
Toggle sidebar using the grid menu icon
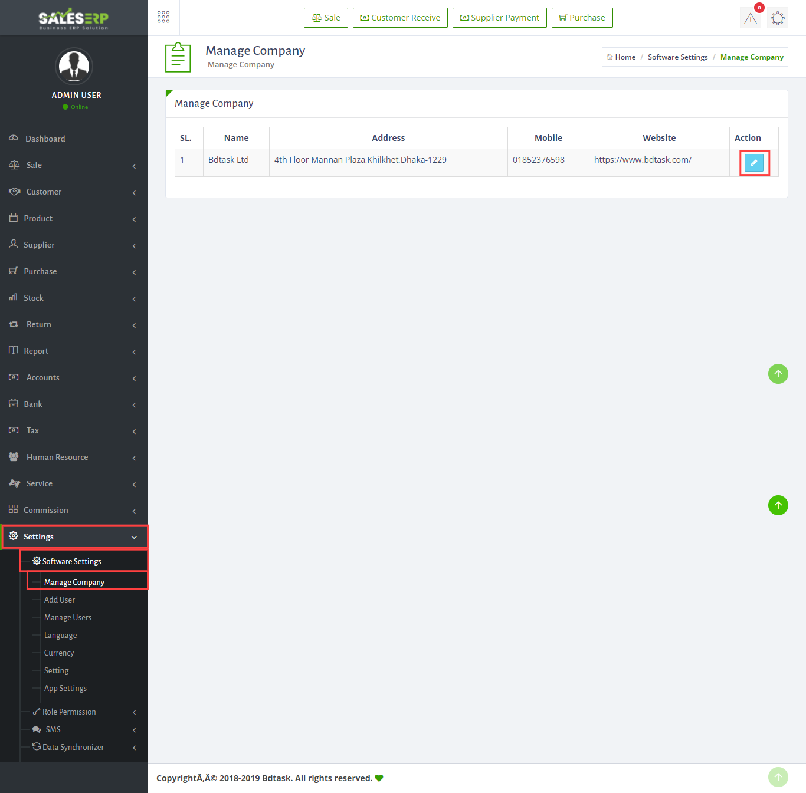click(x=163, y=17)
